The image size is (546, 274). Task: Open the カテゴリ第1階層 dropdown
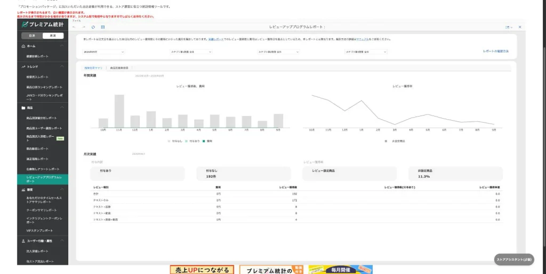[191, 52]
